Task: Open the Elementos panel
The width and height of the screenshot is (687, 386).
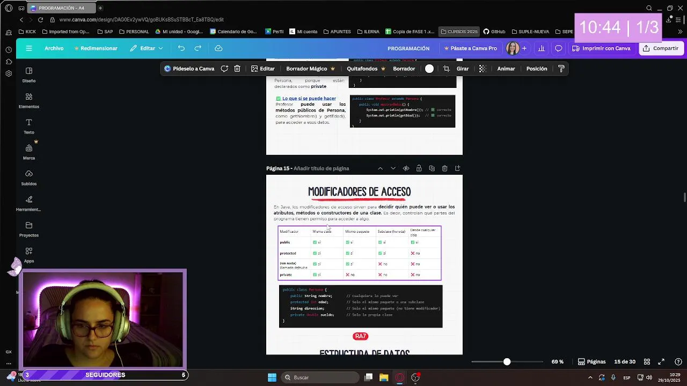Action: (x=29, y=100)
